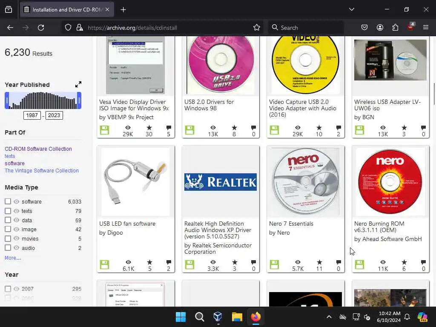436x327 pixels.
Task: Reload the current archive.org page
Action: [41, 28]
